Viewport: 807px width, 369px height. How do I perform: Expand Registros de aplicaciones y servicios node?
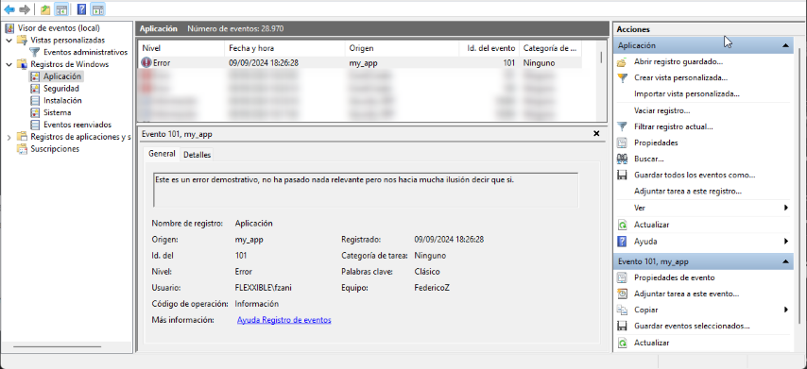click(9, 137)
